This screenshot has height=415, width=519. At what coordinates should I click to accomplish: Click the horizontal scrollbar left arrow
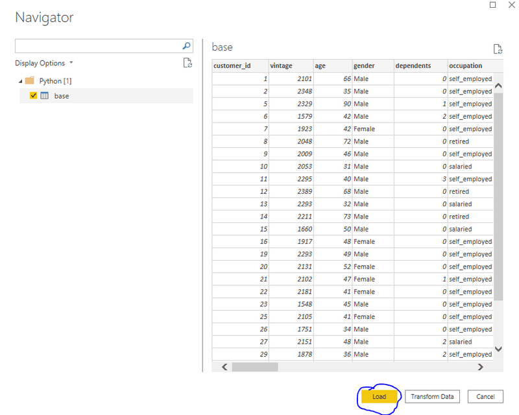pos(224,366)
